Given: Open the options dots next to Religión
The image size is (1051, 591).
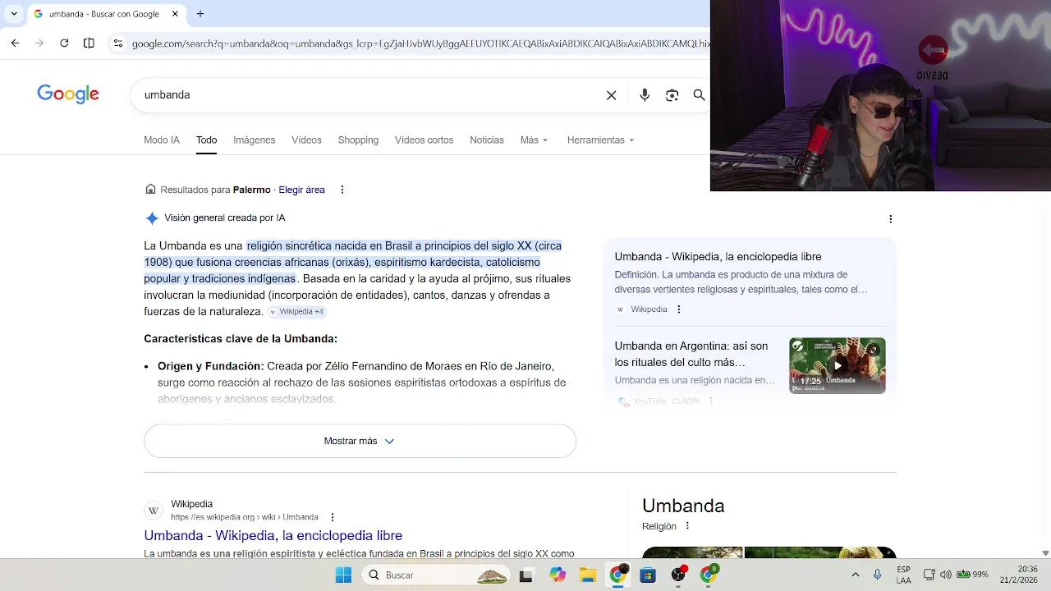Looking at the screenshot, I should coord(687,526).
